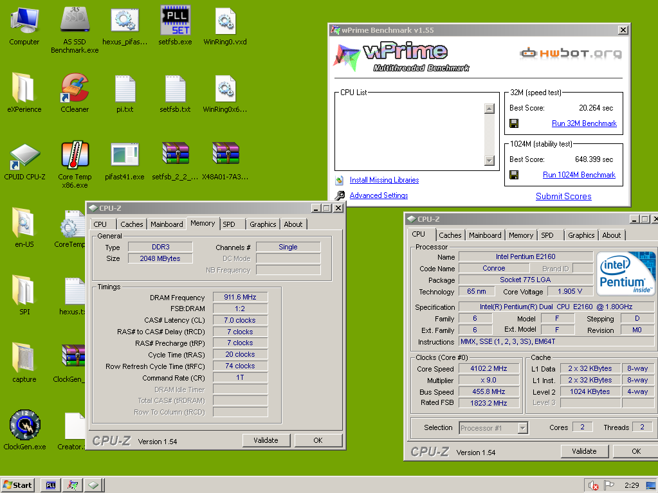Image resolution: width=658 pixels, height=493 pixels.
Task: Click Install Missing Libraries link
Action: point(385,180)
